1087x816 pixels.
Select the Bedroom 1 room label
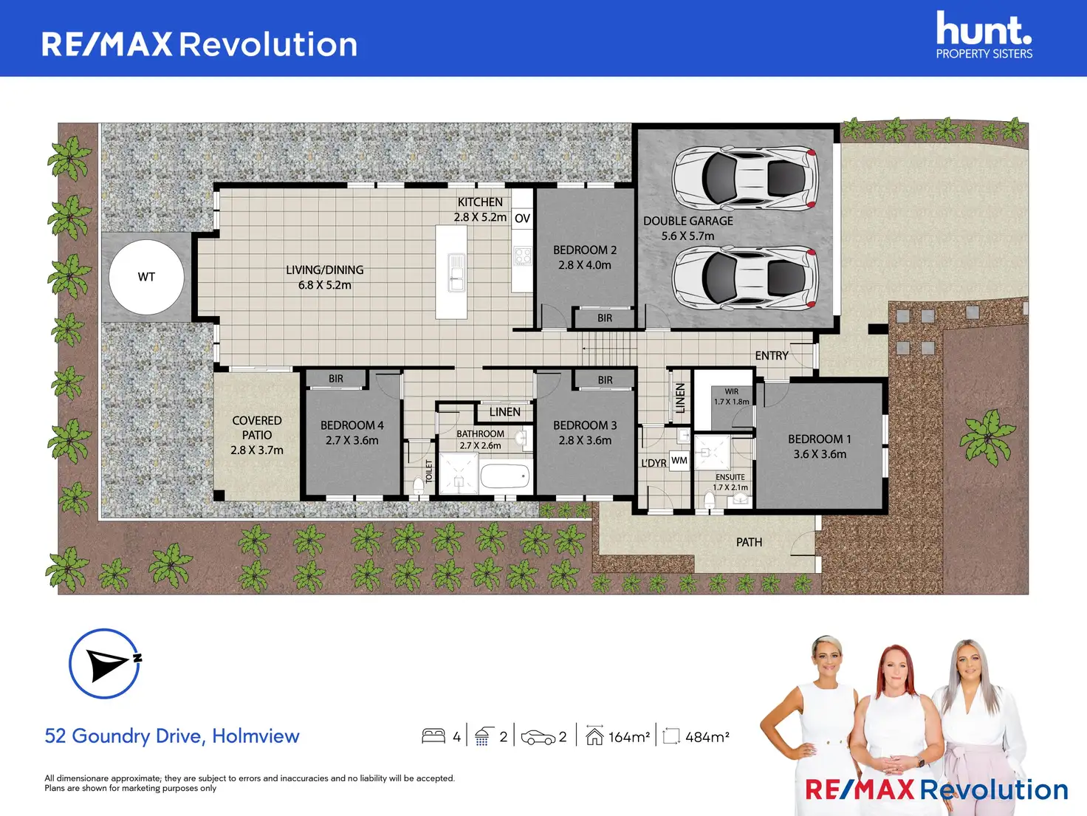[820, 447]
